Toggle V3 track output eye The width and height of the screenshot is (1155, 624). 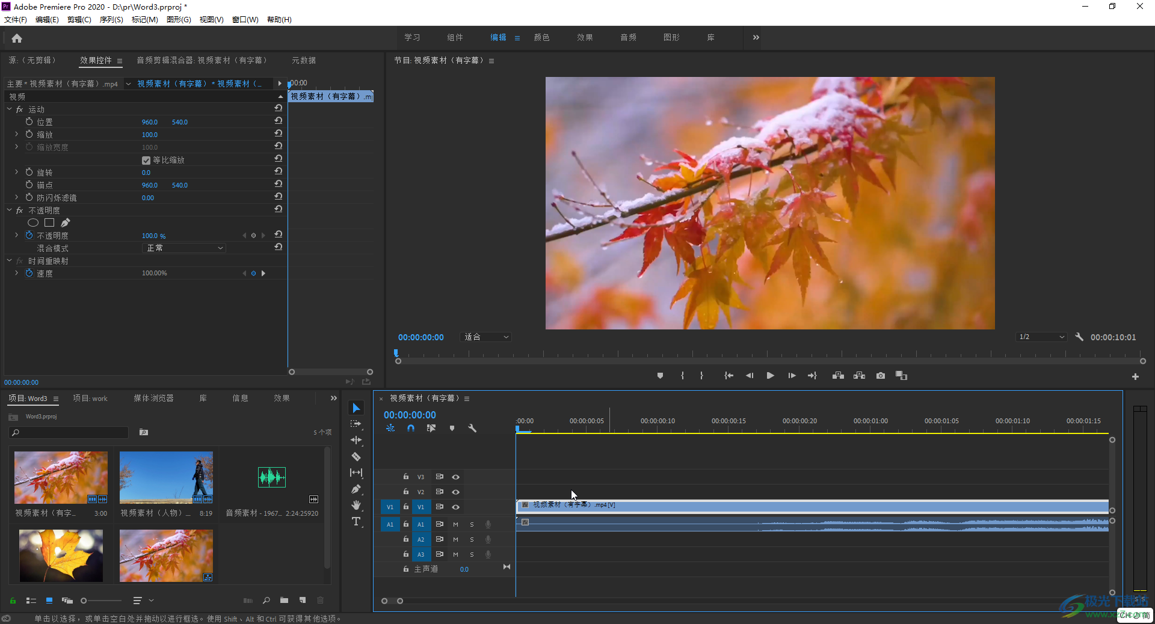(456, 477)
